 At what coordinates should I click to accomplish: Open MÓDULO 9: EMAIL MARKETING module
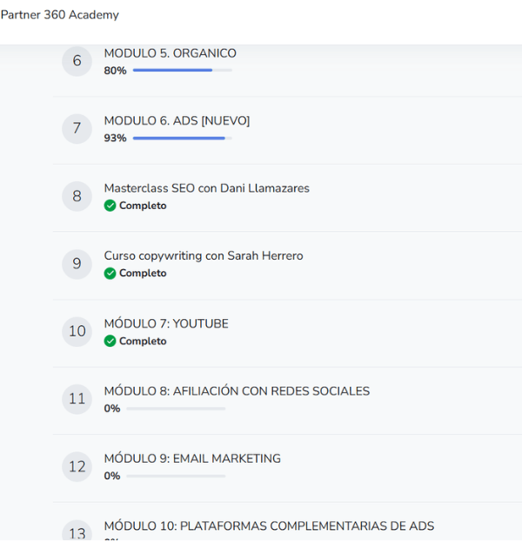coord(192,458)
